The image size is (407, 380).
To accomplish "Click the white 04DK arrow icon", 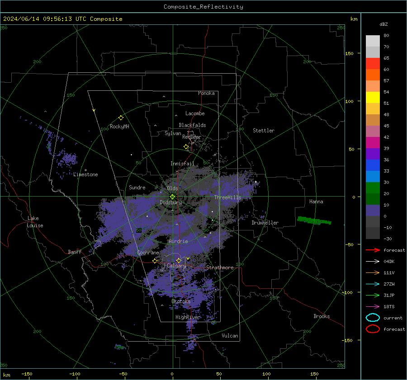I will [x=373, y=262].
